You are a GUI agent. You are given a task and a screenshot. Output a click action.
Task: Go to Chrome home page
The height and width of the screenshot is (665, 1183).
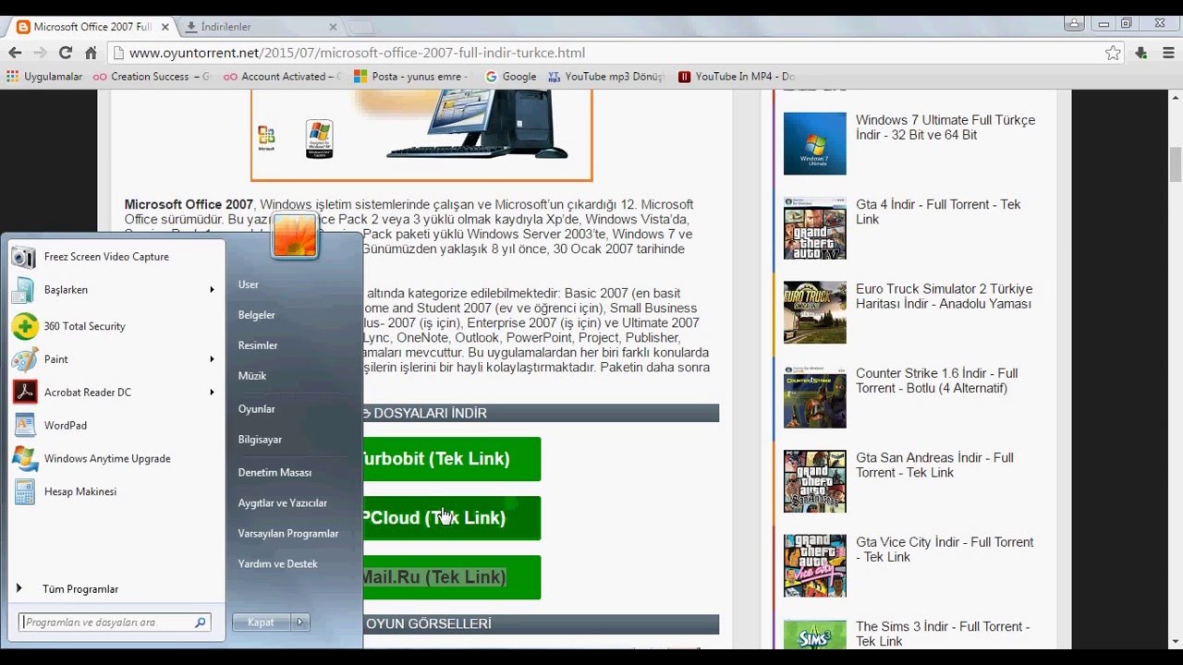click(91, 53)
